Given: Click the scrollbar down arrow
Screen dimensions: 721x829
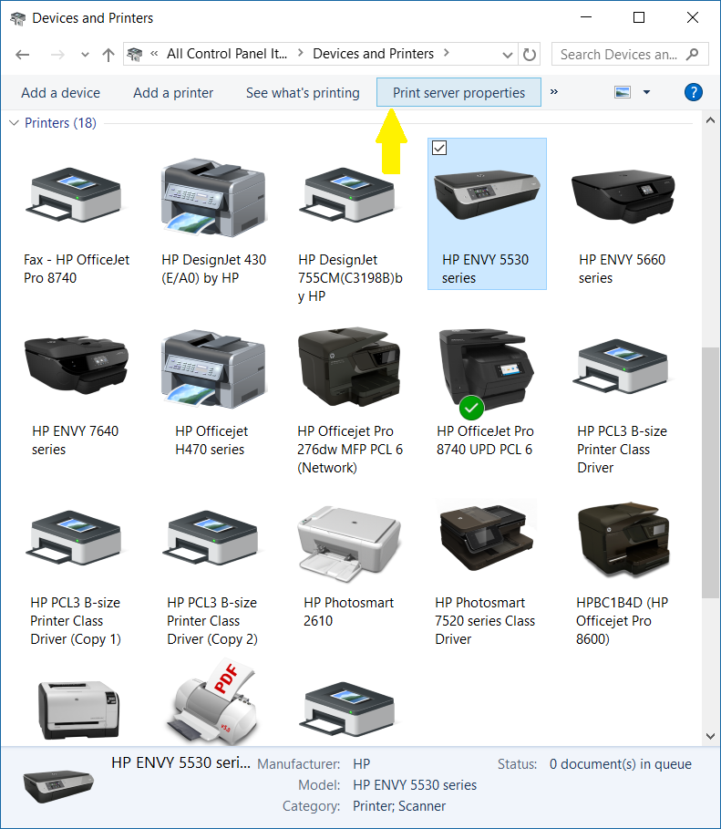Looking at the screenshot, I should 710,736.
